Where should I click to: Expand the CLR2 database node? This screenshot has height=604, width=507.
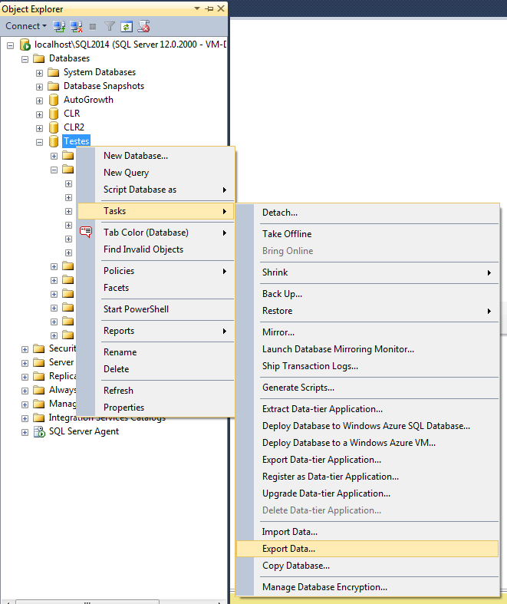39,127
